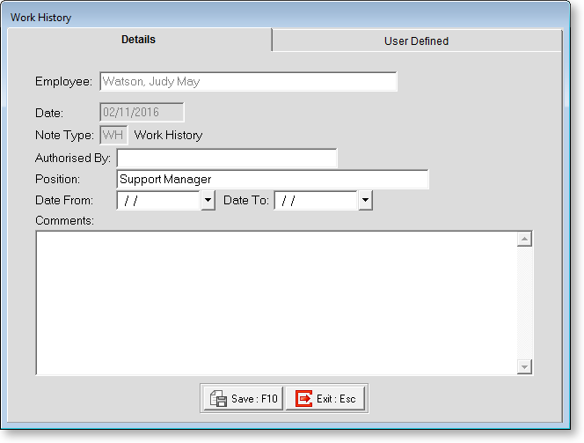Click the Date field showing 02/11/2016
Image resolution: width=584 pixels, height=443 pixels.
tap(142, 112)
